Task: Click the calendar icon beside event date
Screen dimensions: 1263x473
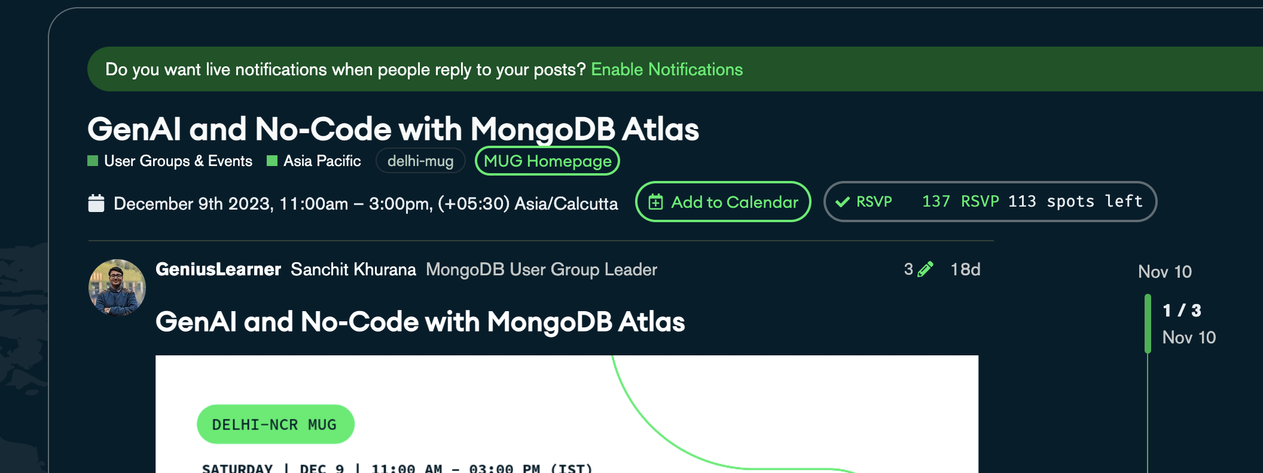Action: pos(96,203)
